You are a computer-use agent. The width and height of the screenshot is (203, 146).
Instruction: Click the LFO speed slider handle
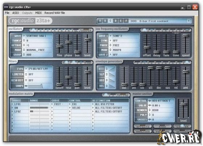(x=186, y=35)
